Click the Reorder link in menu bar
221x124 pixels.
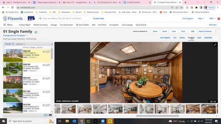[213, 25]
